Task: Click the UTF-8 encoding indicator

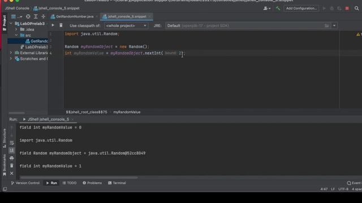Action: [x=343, y=189]
